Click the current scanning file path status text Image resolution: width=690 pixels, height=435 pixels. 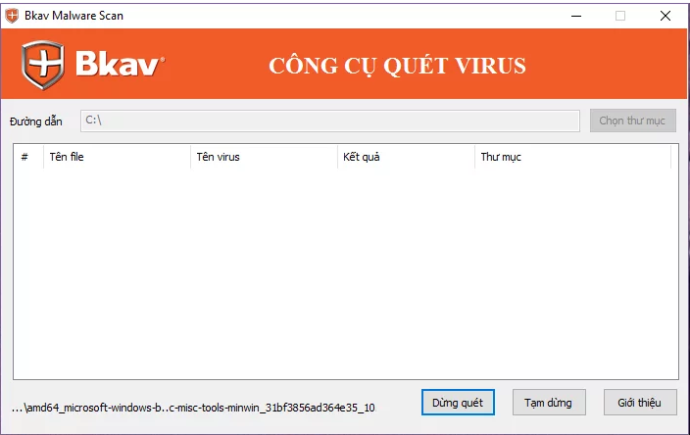[193, 408]
